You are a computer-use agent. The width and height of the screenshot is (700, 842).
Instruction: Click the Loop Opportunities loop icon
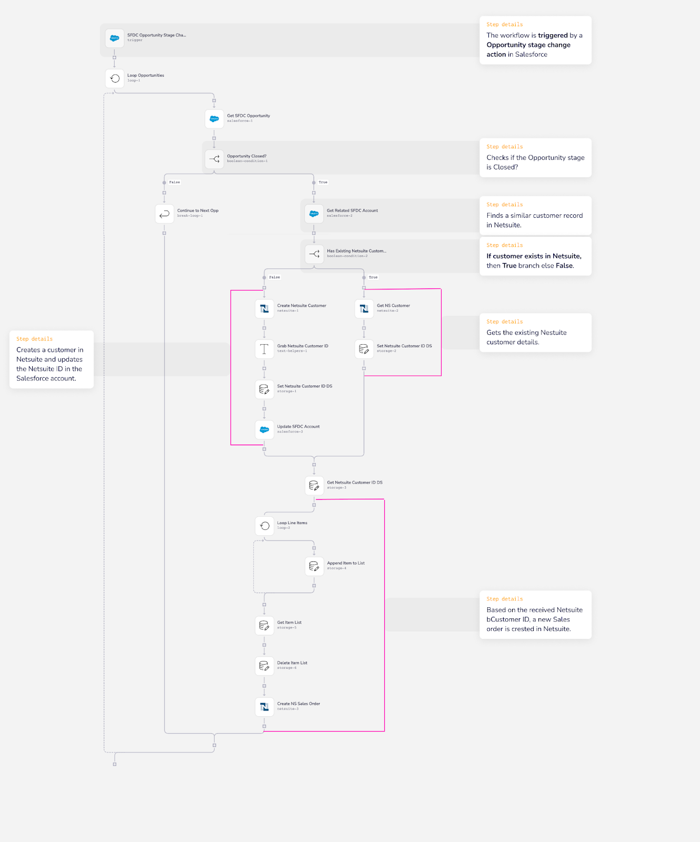pos(115,78)
